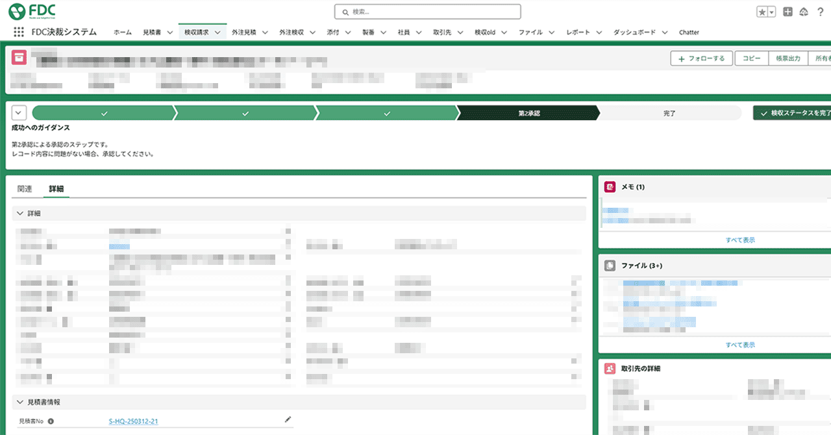Collapse the path guidance section toggle
The width and height of the screenshot is (831, 435).
click(x=19, y=112)
